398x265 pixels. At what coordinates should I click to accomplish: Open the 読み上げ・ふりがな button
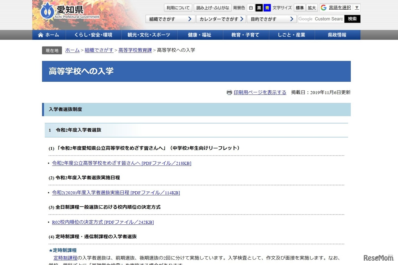[212, 8]
